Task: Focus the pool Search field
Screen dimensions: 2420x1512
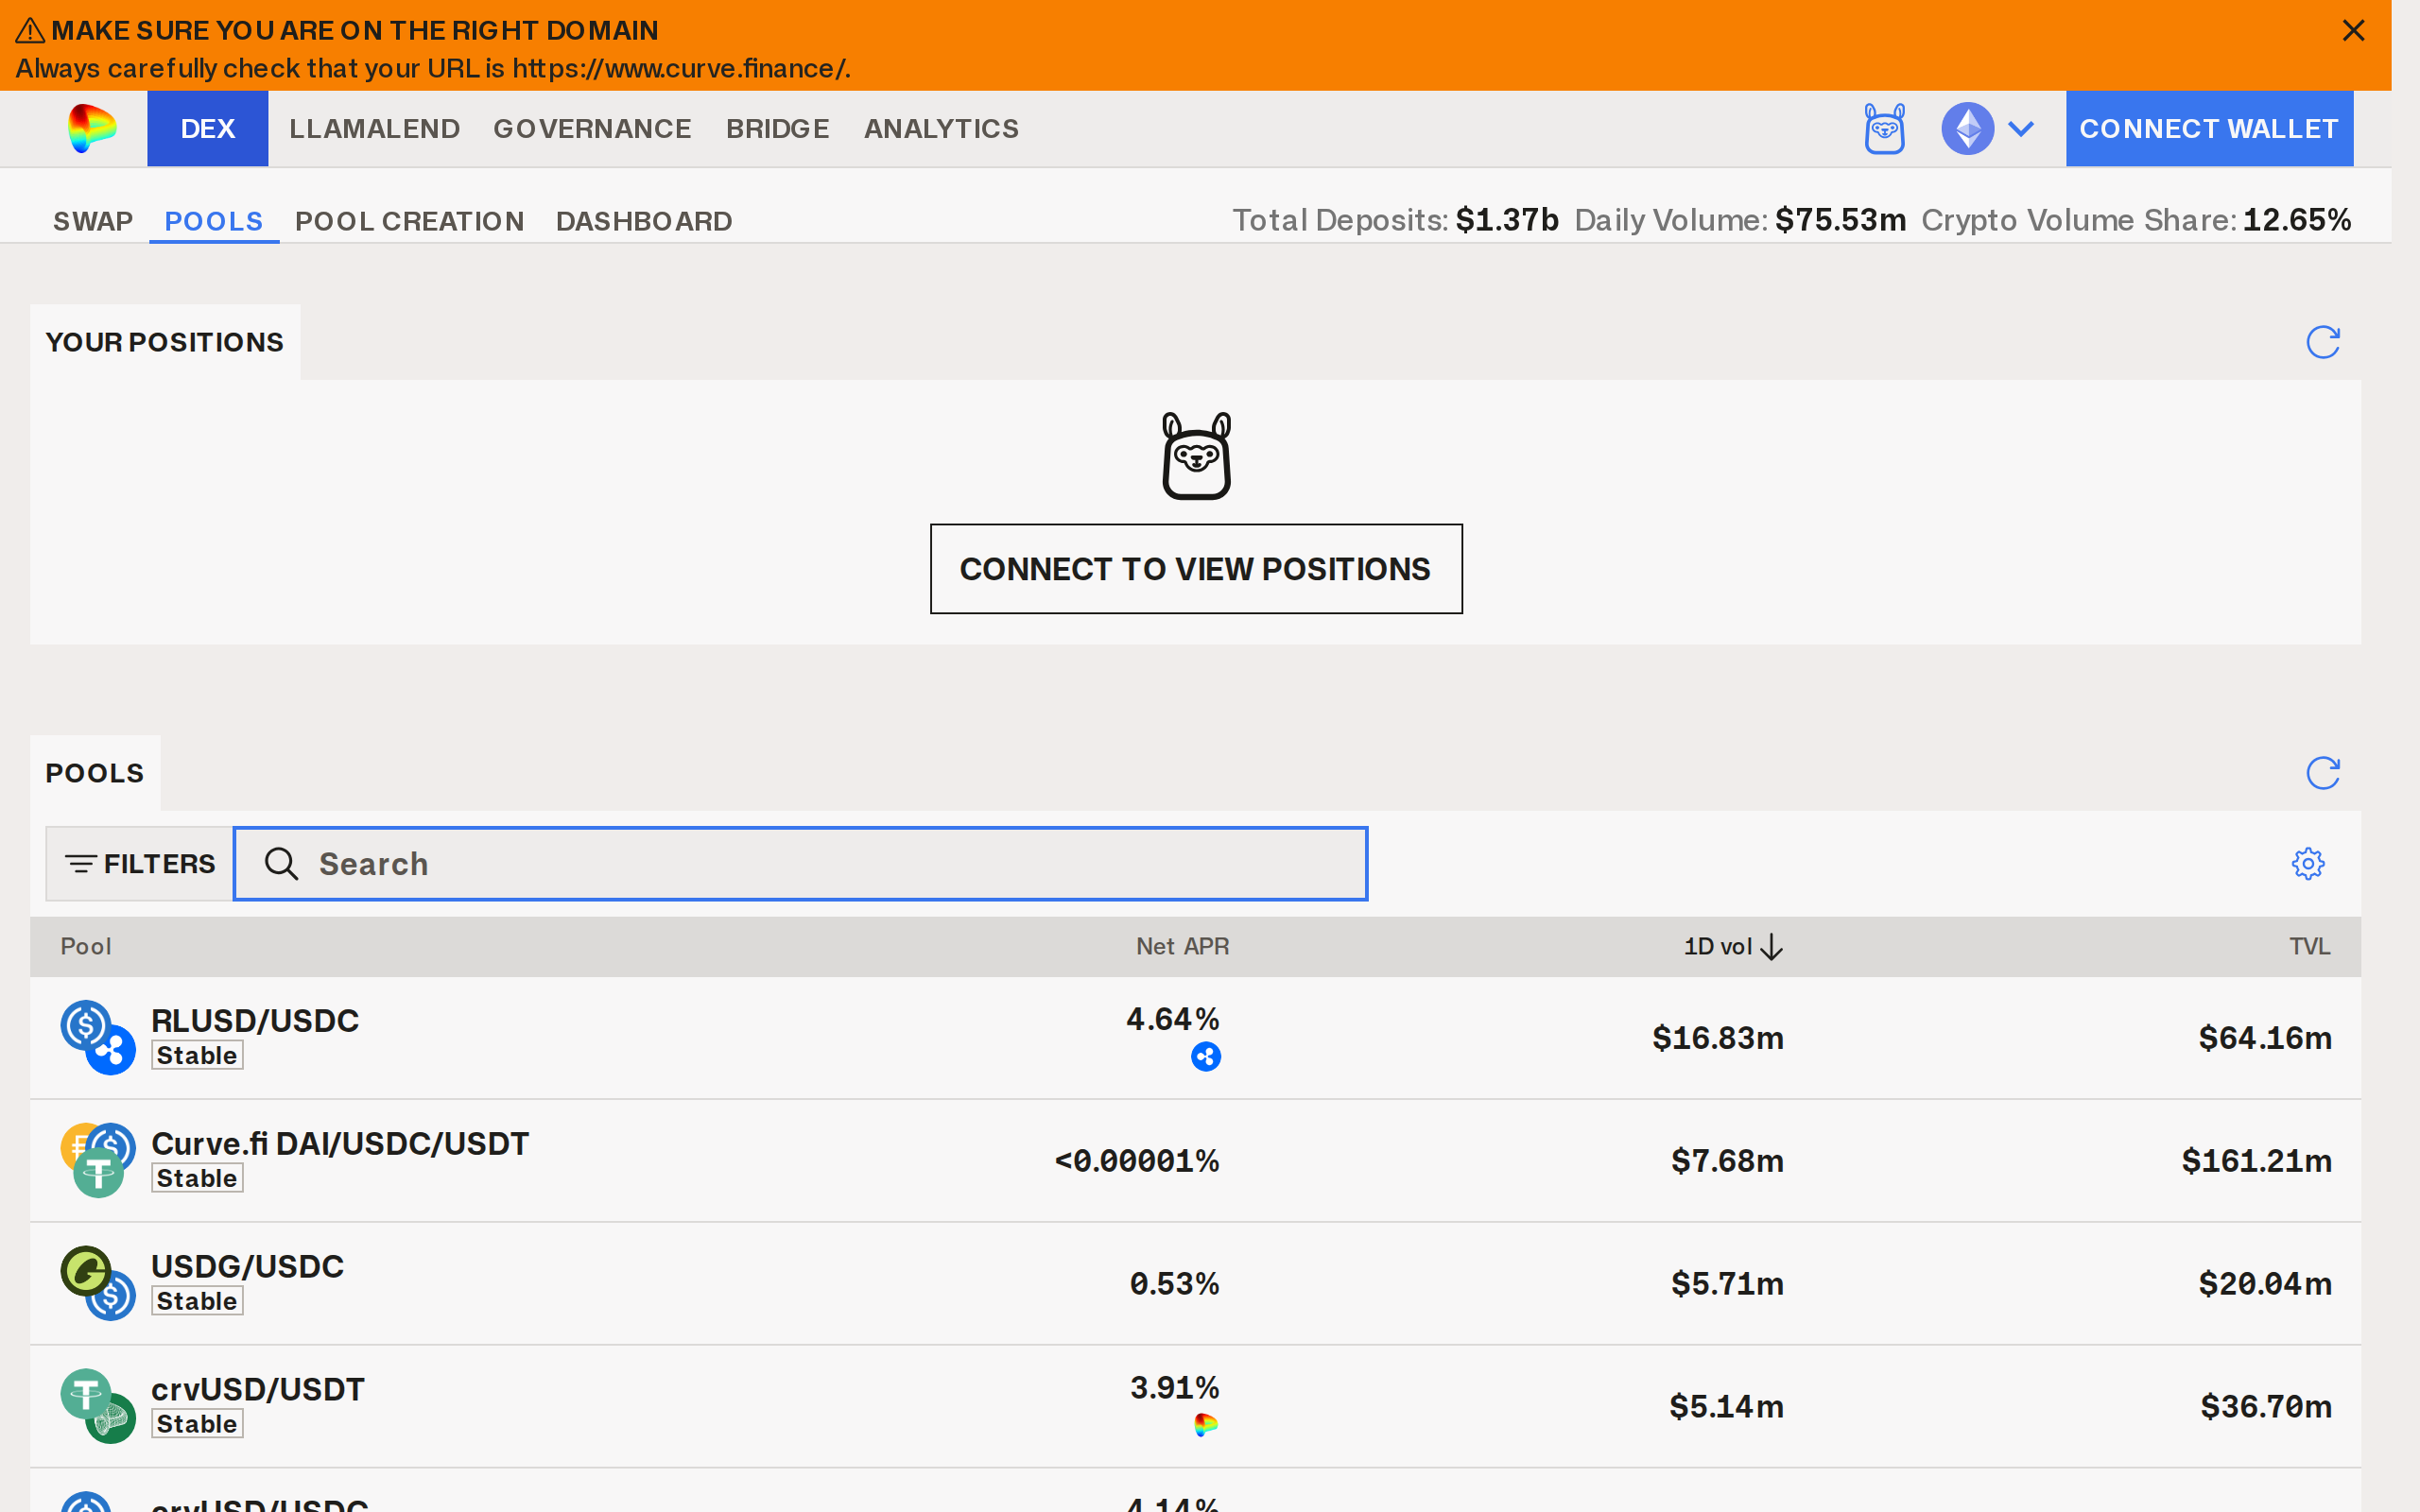Action: click(x=801, y=864)
